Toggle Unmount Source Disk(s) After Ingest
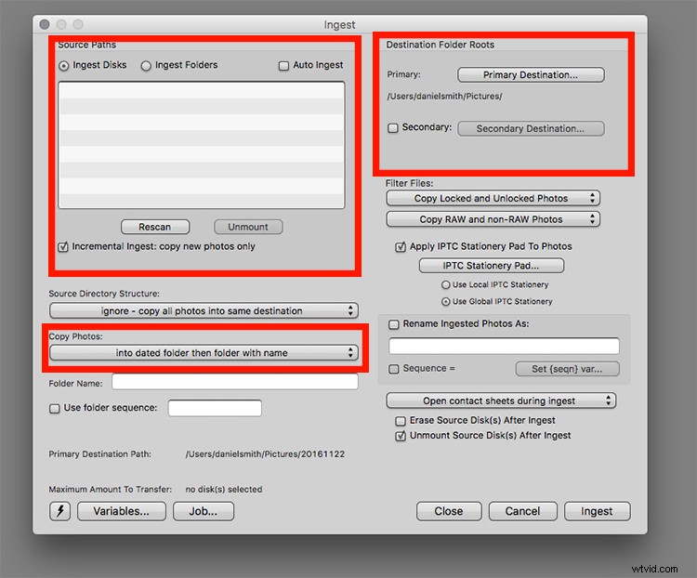Image resolution: width=697 pixels, height=578 pixels. click(401, 436)
